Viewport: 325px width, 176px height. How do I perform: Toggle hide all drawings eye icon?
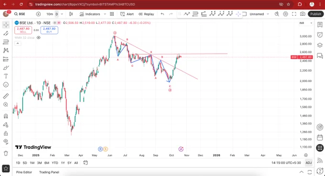tap(6, 142)
